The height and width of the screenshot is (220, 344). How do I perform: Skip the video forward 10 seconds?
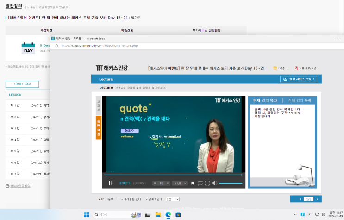(x=168, y=183)
